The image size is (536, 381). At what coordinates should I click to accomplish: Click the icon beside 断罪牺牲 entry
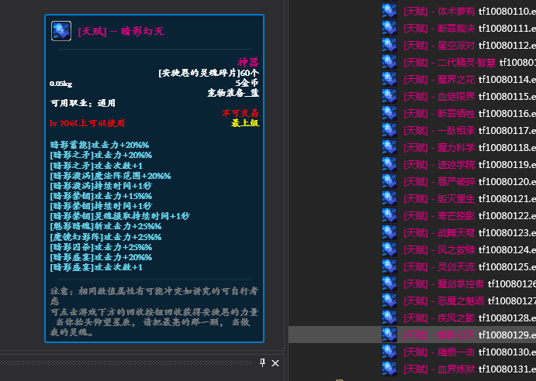[389, 113]
